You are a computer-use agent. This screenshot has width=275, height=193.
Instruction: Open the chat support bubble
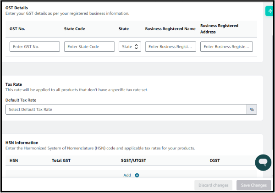click(263, 162)
